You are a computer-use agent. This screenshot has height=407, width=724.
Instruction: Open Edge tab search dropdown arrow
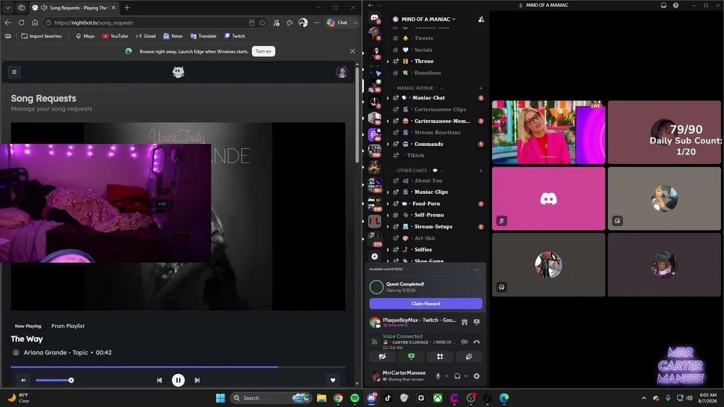tap(7, 7)
